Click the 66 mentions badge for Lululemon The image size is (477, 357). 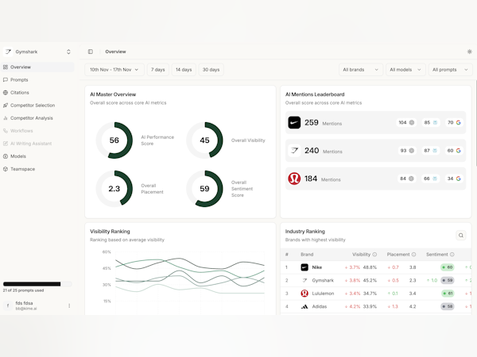[430, 178]
